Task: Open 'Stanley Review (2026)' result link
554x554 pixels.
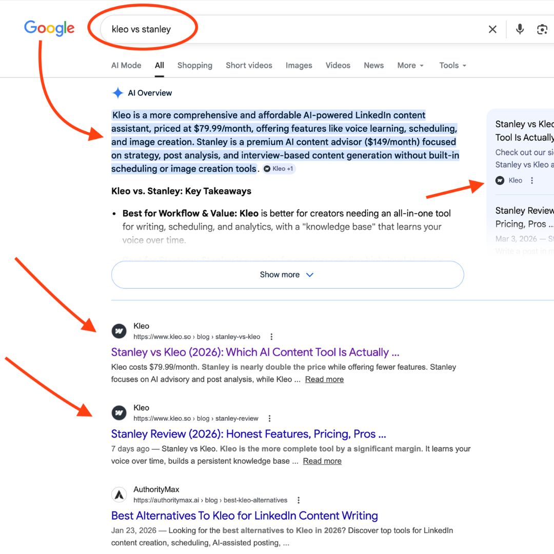Action: click(248, 434)
